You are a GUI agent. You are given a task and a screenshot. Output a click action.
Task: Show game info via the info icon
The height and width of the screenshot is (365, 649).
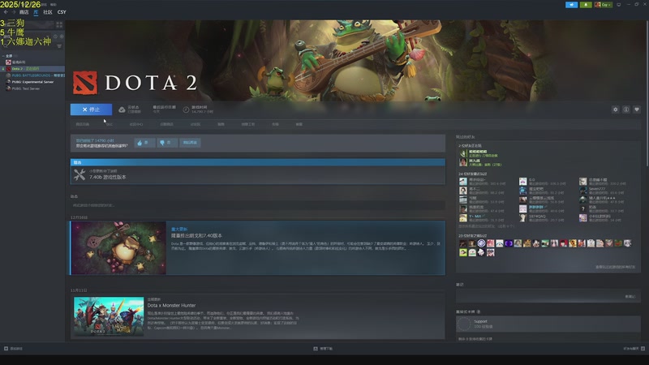pos(625,109)
